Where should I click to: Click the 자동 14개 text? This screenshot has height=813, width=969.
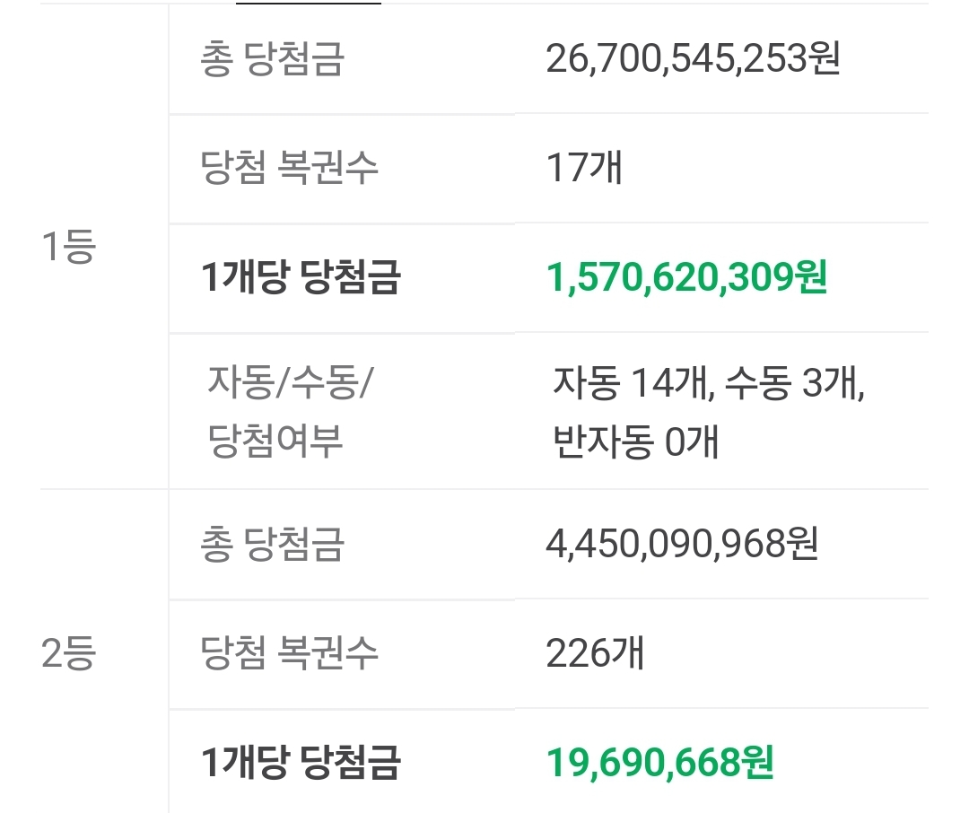pyautogui.click(x=624, y=384)
